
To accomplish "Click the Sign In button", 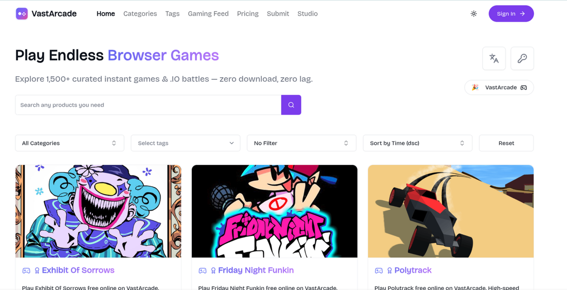I will click(511, 14).
